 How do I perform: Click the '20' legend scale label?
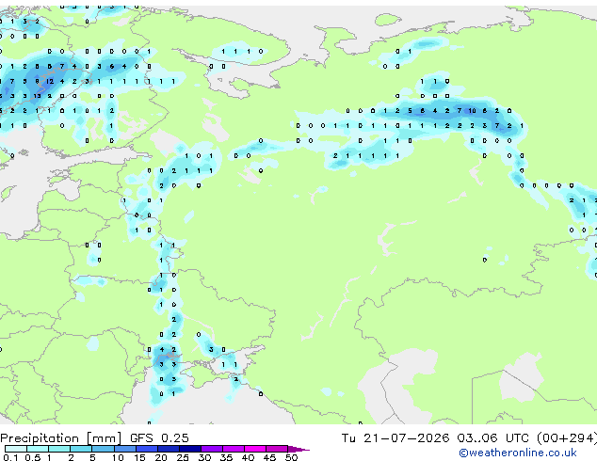pyautogui.click(x=161, y=457)
